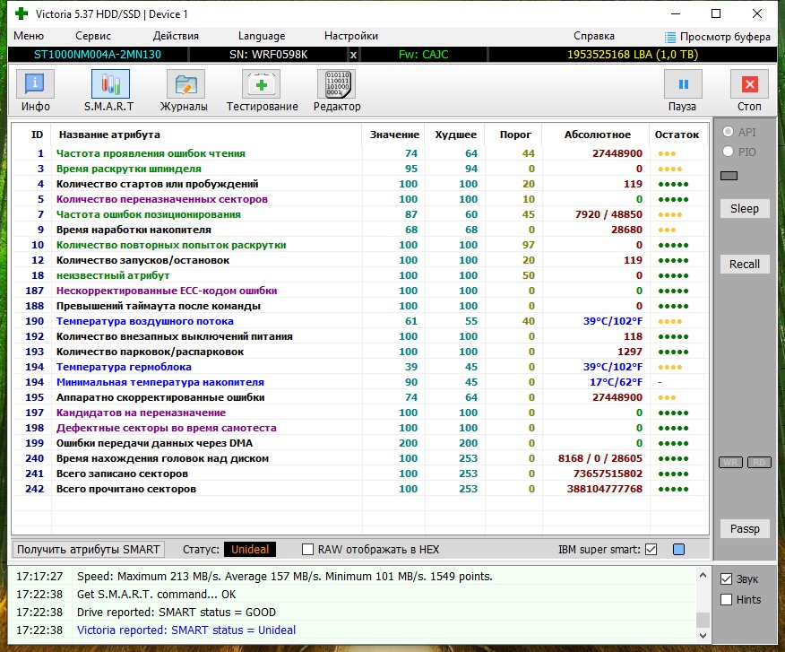Click absolute value 388104777768

pyautogui.click(x=604, y=489)
